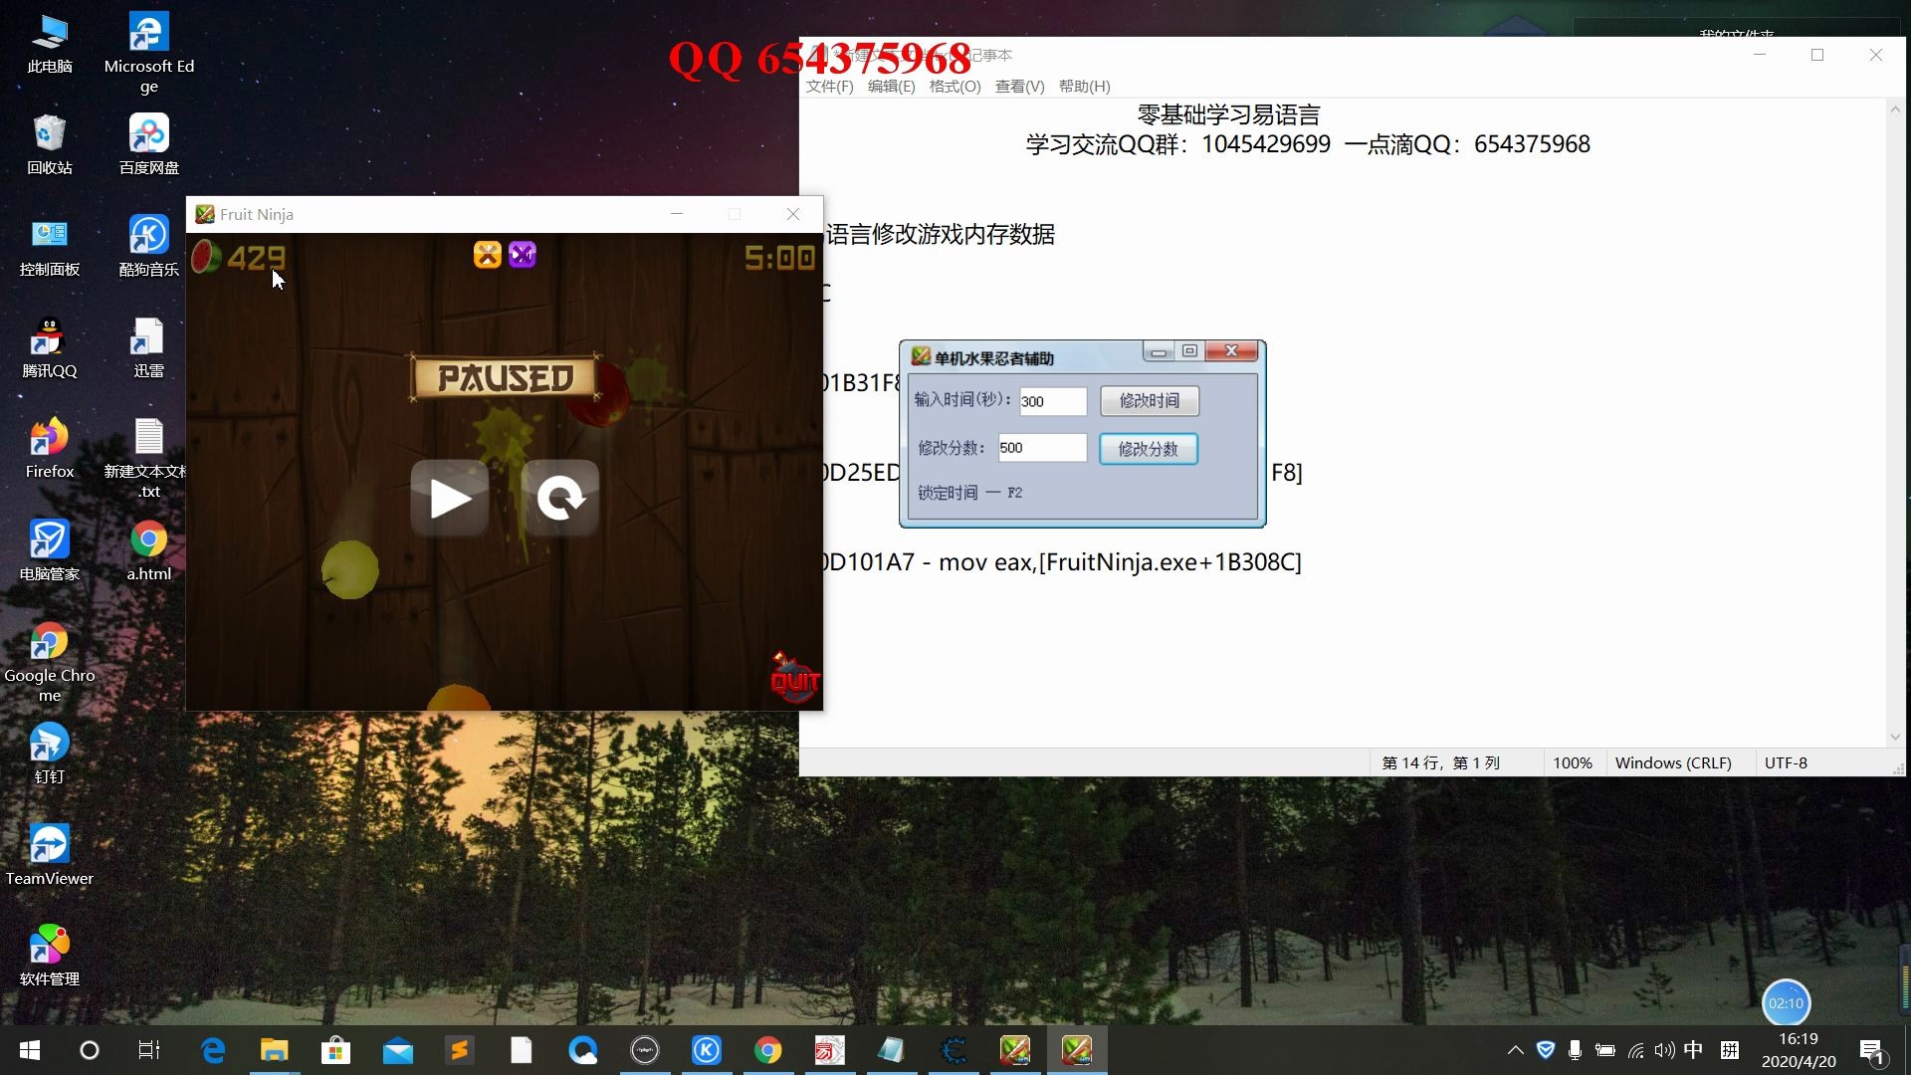Click the Windows (CRLF) status bar entry
Image resolution: width=1911 pixels, height=1075 pixels.
(x=1673, y=763)
